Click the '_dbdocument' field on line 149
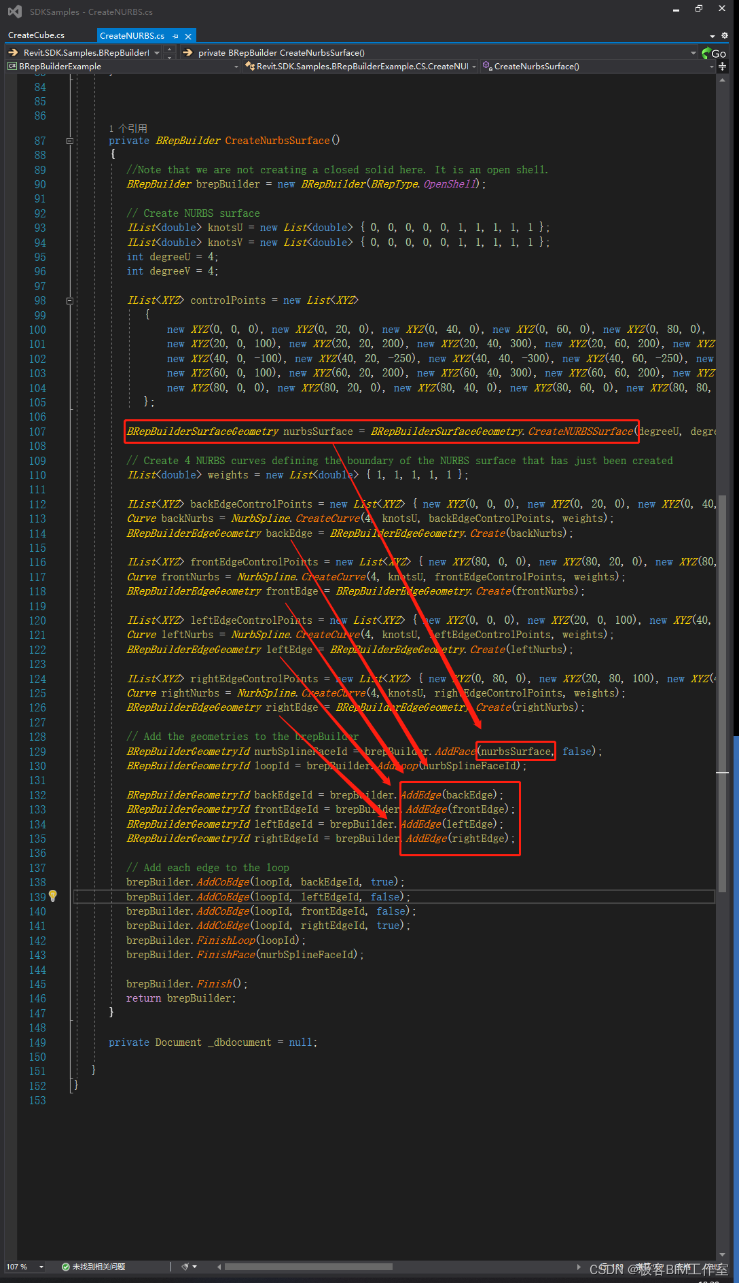739x1283 pixels. click(240, 1042)
